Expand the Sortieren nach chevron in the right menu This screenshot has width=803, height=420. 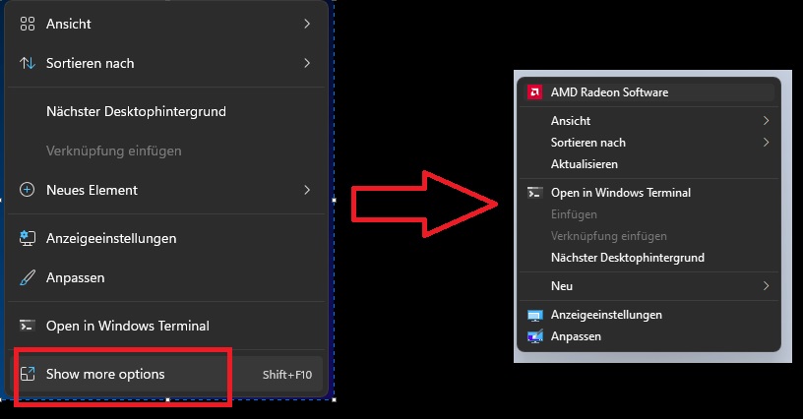767,143
